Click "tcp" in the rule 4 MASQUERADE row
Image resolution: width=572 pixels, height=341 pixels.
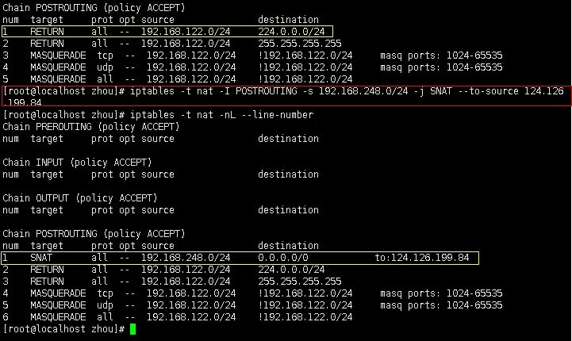click(105, 293)
